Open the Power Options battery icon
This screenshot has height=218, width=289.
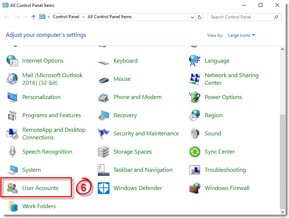(x=195, y=97)
